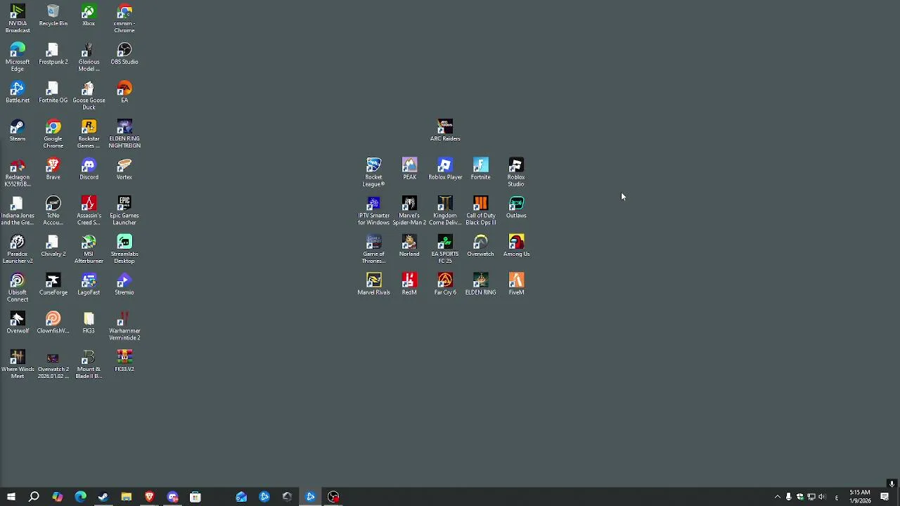This screenshot has width=900, height=506.
Task: Select the Rockstar Games launcher icon
Action: pyautogui.click(x=89, y=134)
